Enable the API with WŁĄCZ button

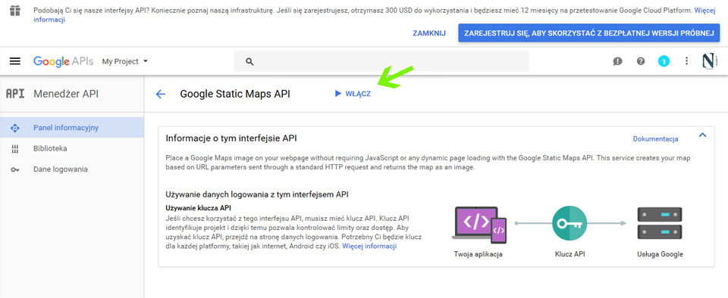coord(353,94)
